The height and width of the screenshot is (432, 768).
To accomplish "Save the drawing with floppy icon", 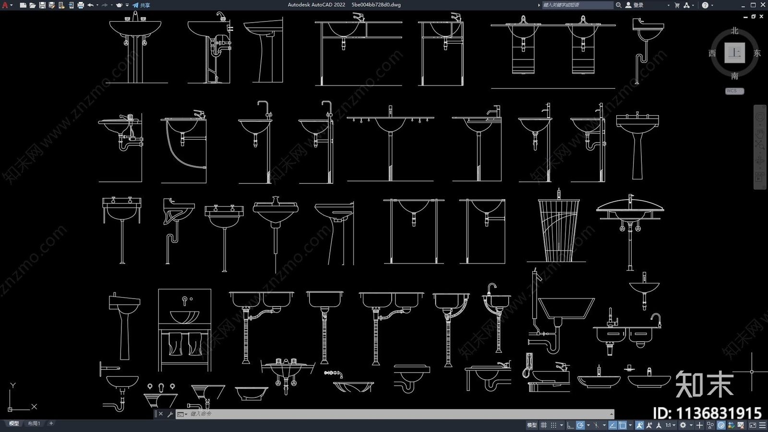I will click(42, 5).
